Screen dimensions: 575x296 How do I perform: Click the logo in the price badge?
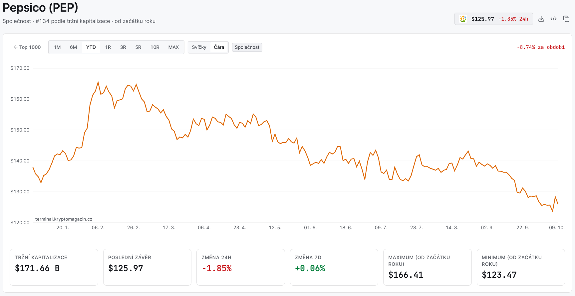pyautogui.click(x=463, y=19)
